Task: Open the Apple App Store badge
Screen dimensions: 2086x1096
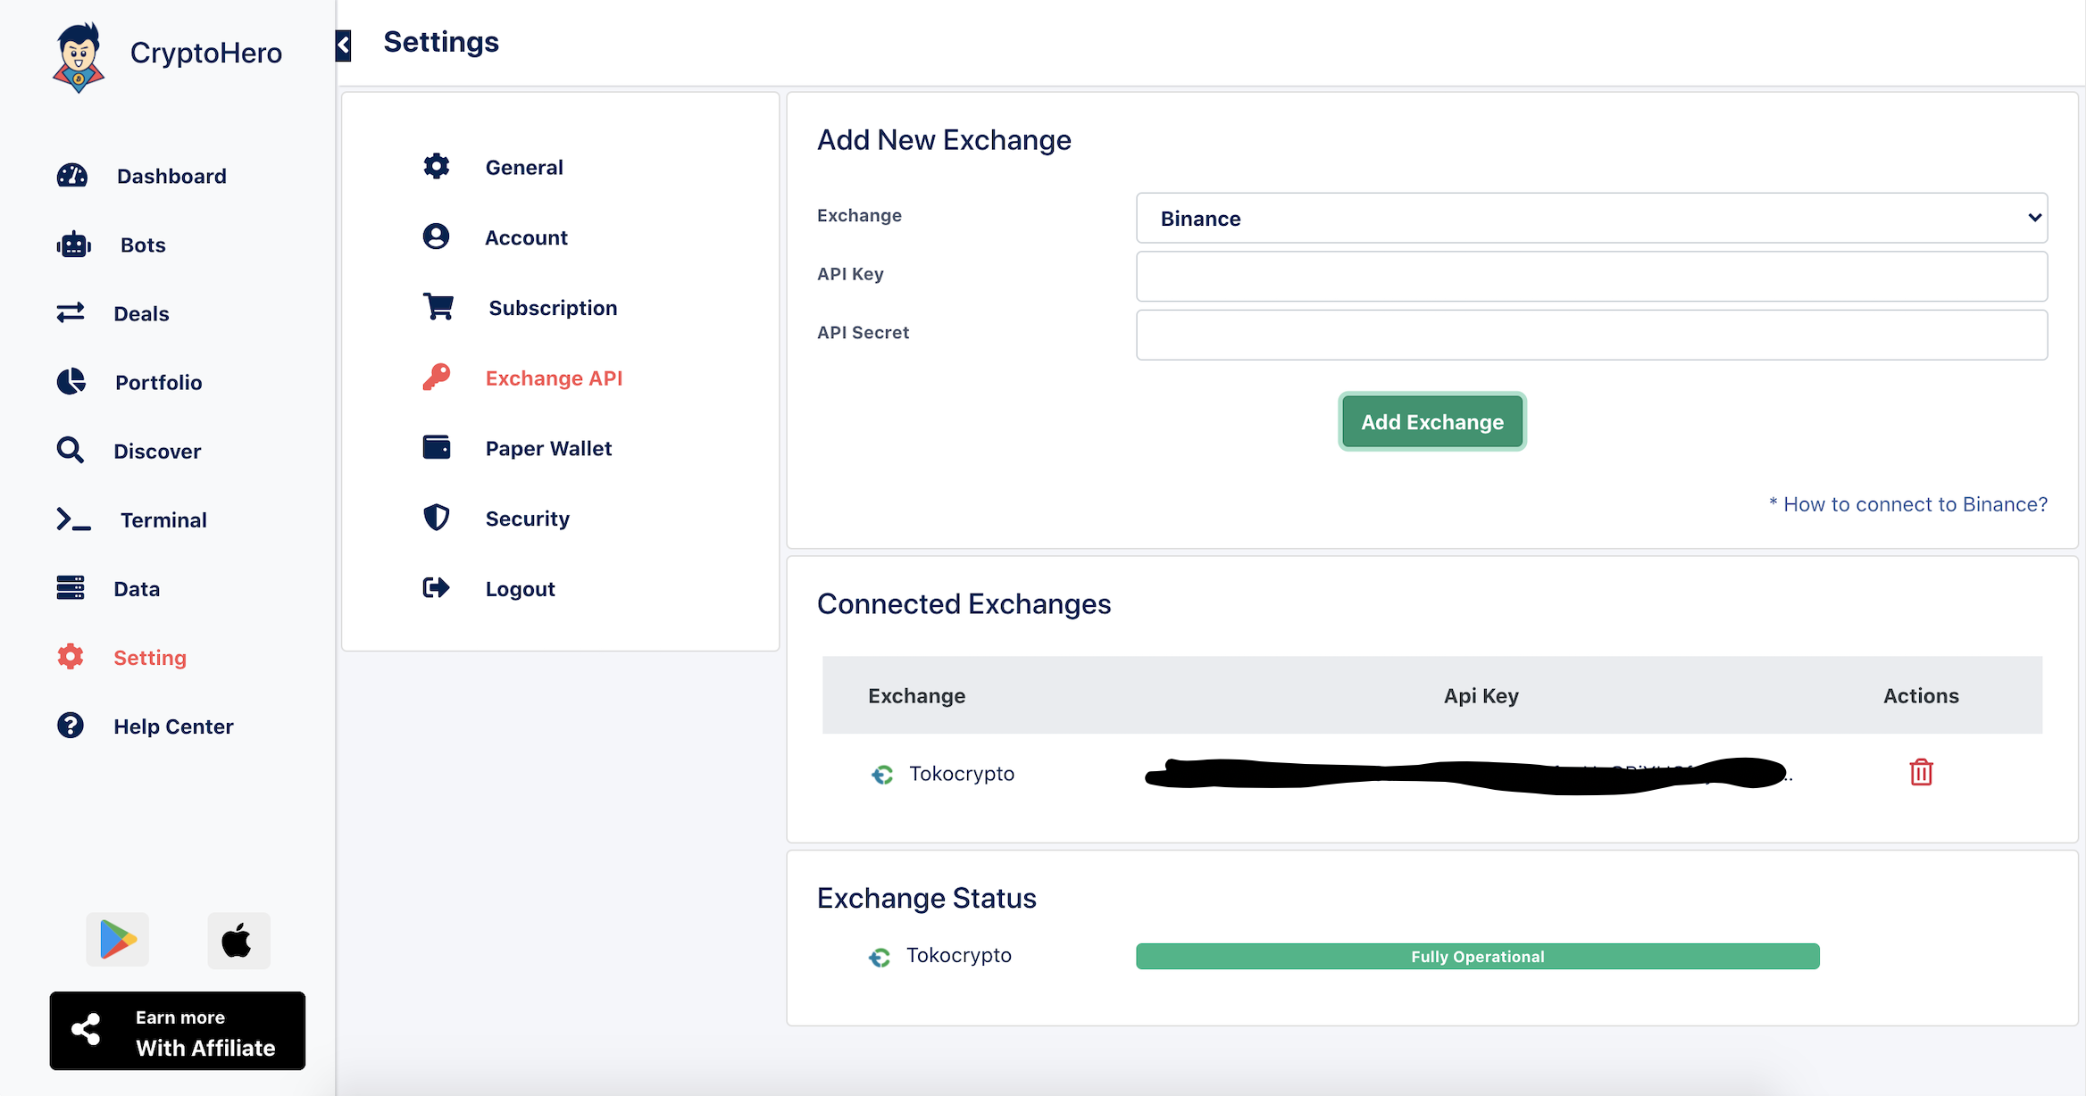Action: [238, 940]
